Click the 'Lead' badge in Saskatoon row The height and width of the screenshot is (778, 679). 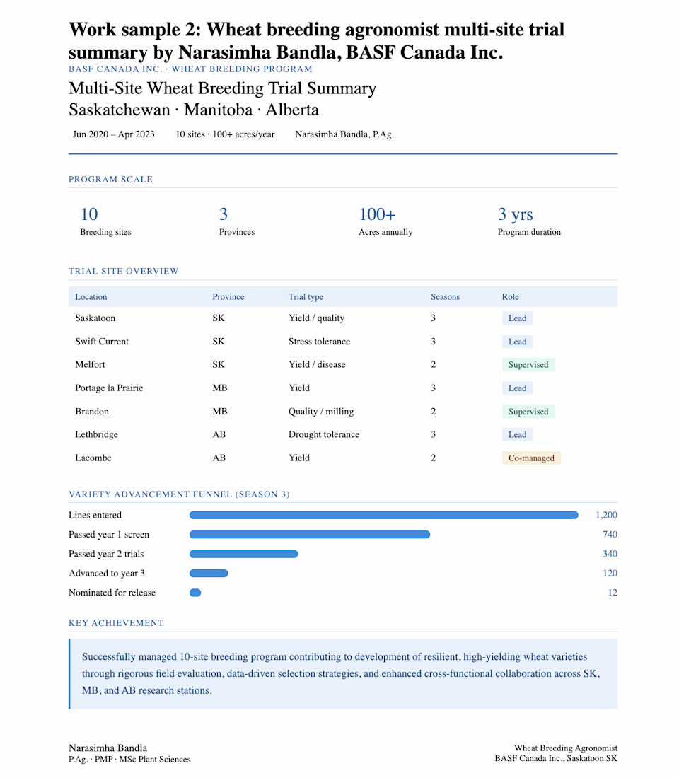coord(517,318)
